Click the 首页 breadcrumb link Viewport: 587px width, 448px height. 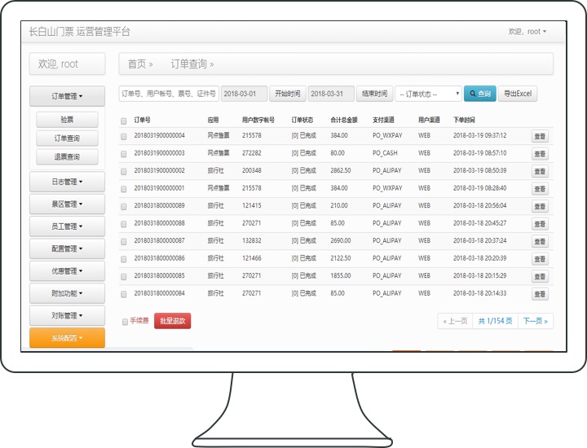(x=137, y=64)
